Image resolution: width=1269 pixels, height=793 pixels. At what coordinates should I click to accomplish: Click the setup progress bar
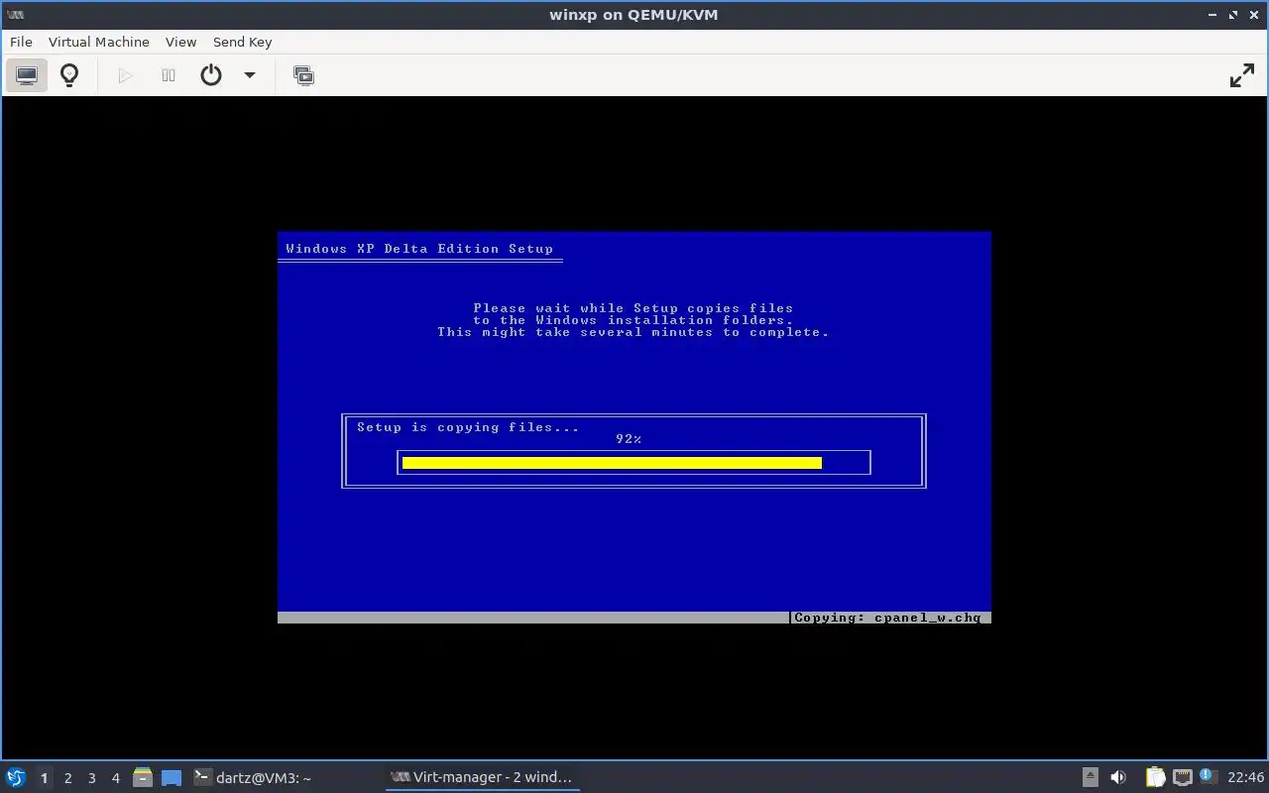click(634, 462)
